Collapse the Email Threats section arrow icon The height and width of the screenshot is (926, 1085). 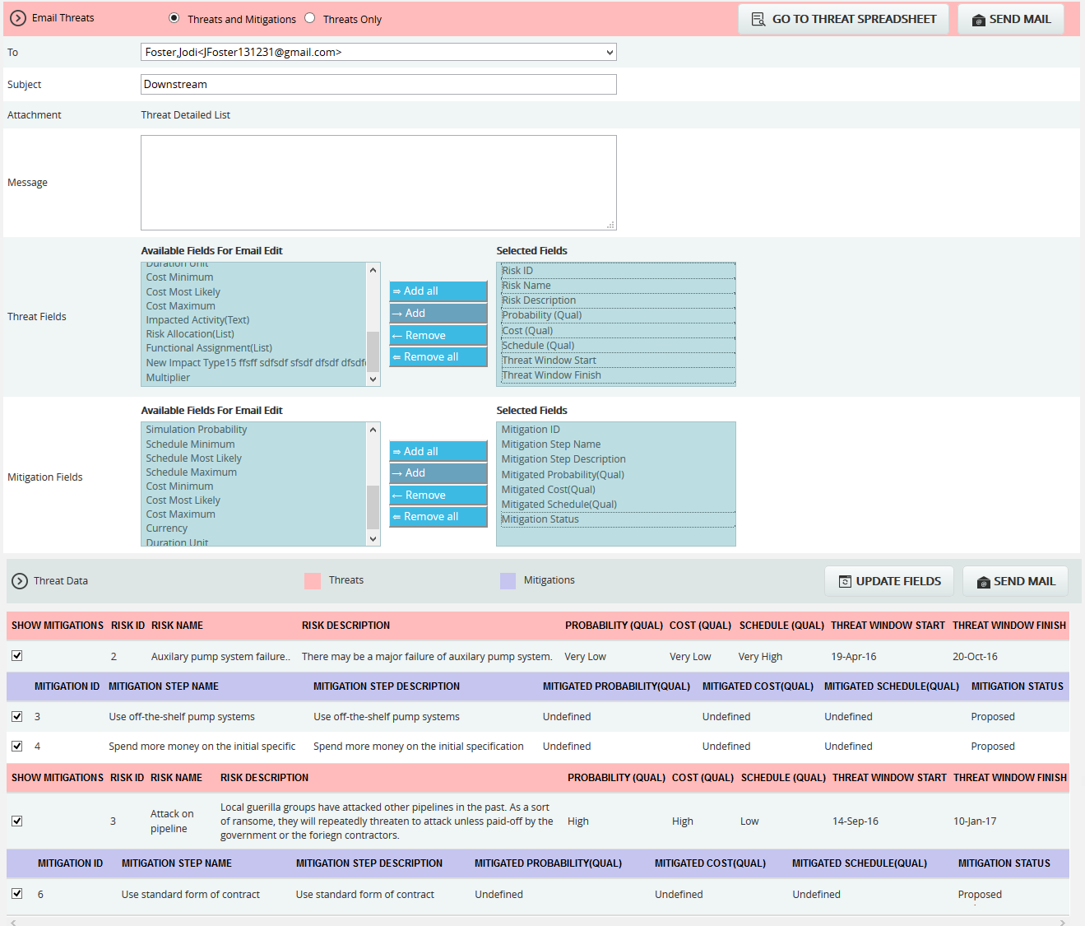click(x=18, y=18)
